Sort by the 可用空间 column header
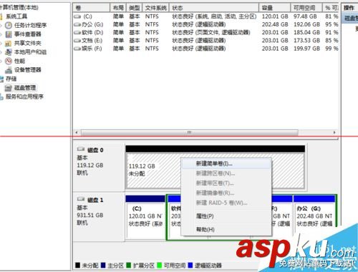Image resolution: width=358 pixels, height=272 pixels. pos(306,8)
